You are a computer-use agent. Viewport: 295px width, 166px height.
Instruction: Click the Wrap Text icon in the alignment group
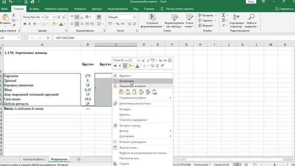click(99, 17)
